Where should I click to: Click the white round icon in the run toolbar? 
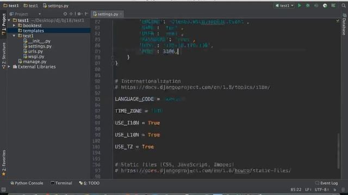point(325,5)
